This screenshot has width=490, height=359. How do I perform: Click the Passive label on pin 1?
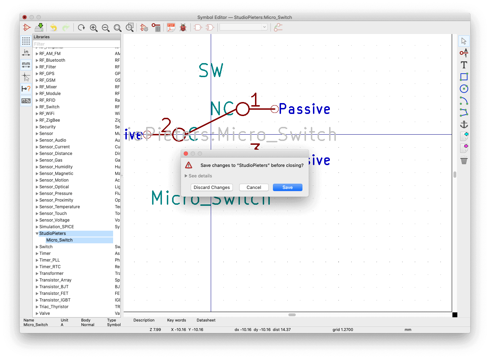(305, 109)
